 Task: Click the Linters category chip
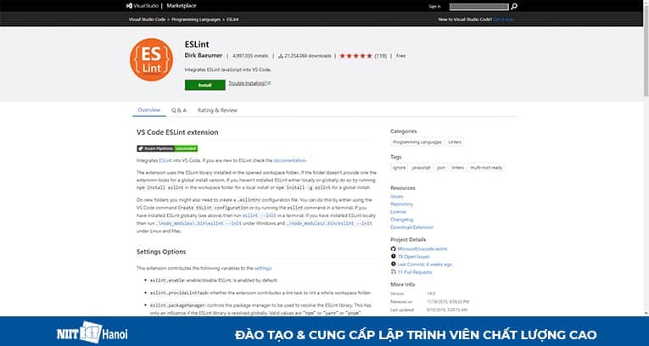[455, 142]
